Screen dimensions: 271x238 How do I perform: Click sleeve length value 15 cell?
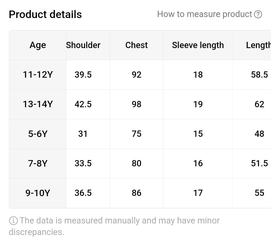tap(198, 134)
